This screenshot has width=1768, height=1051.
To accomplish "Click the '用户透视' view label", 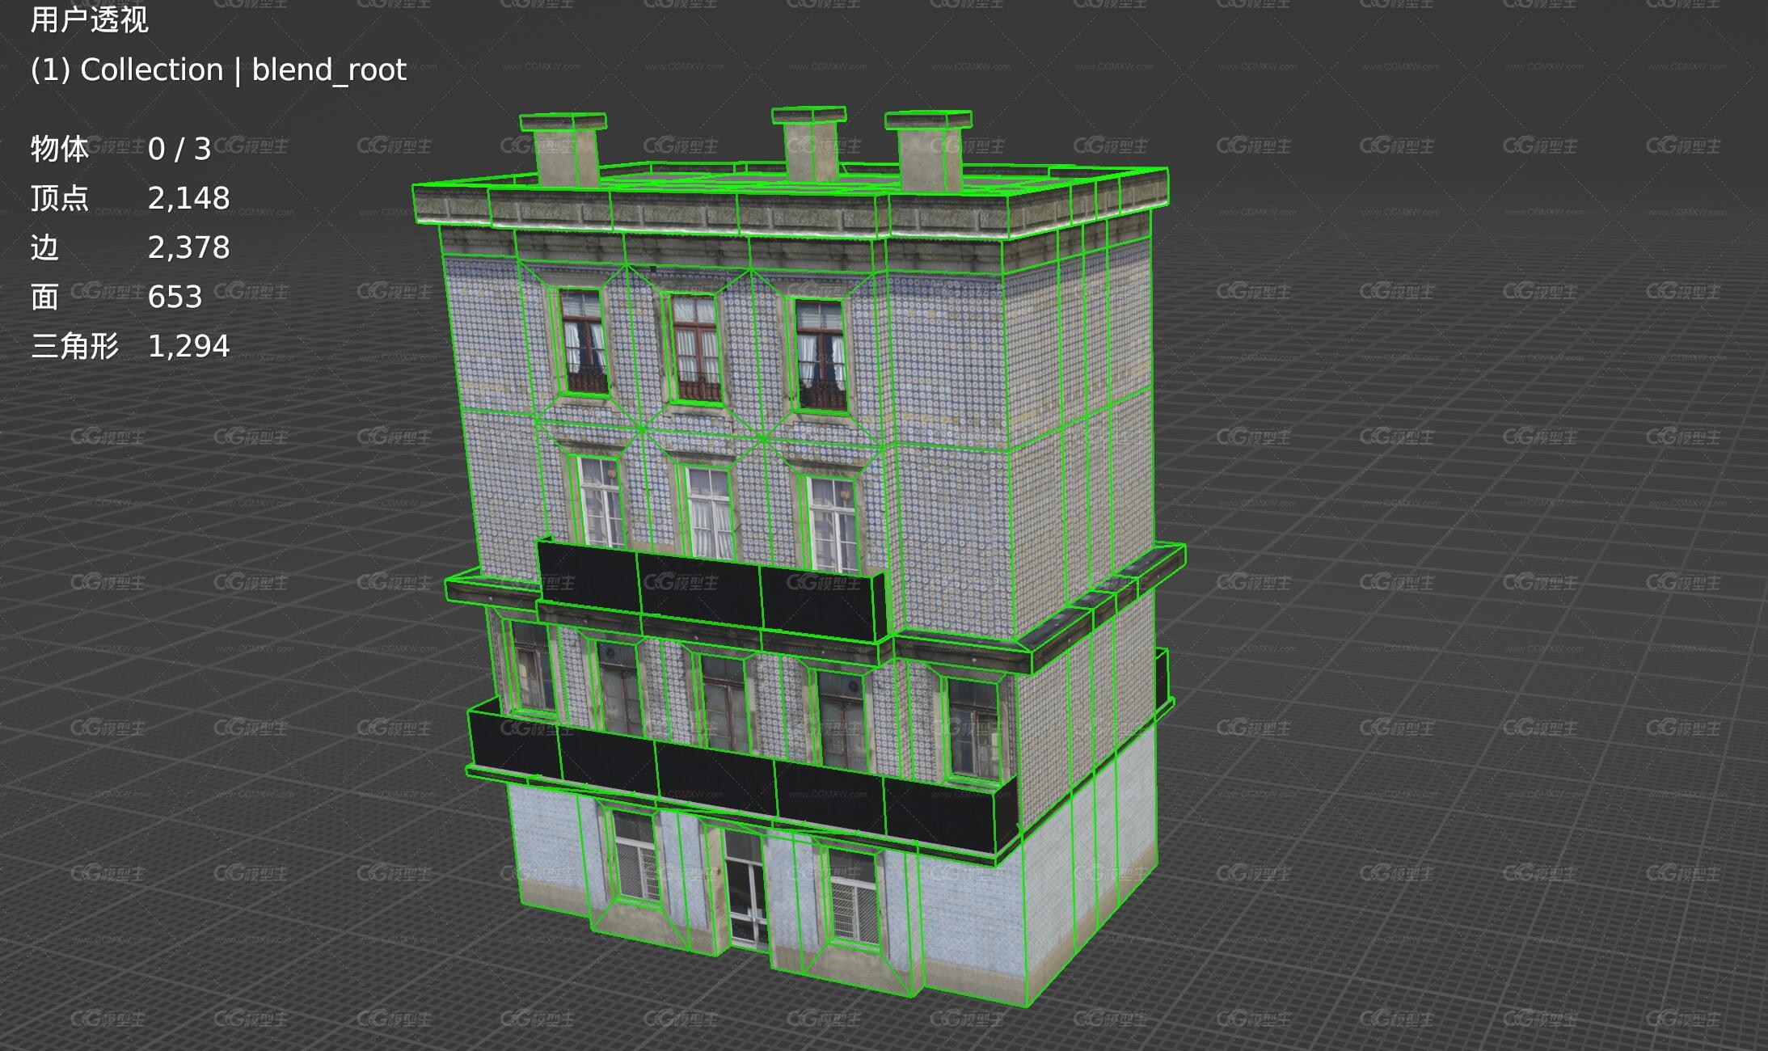I will tap(90, 19).
